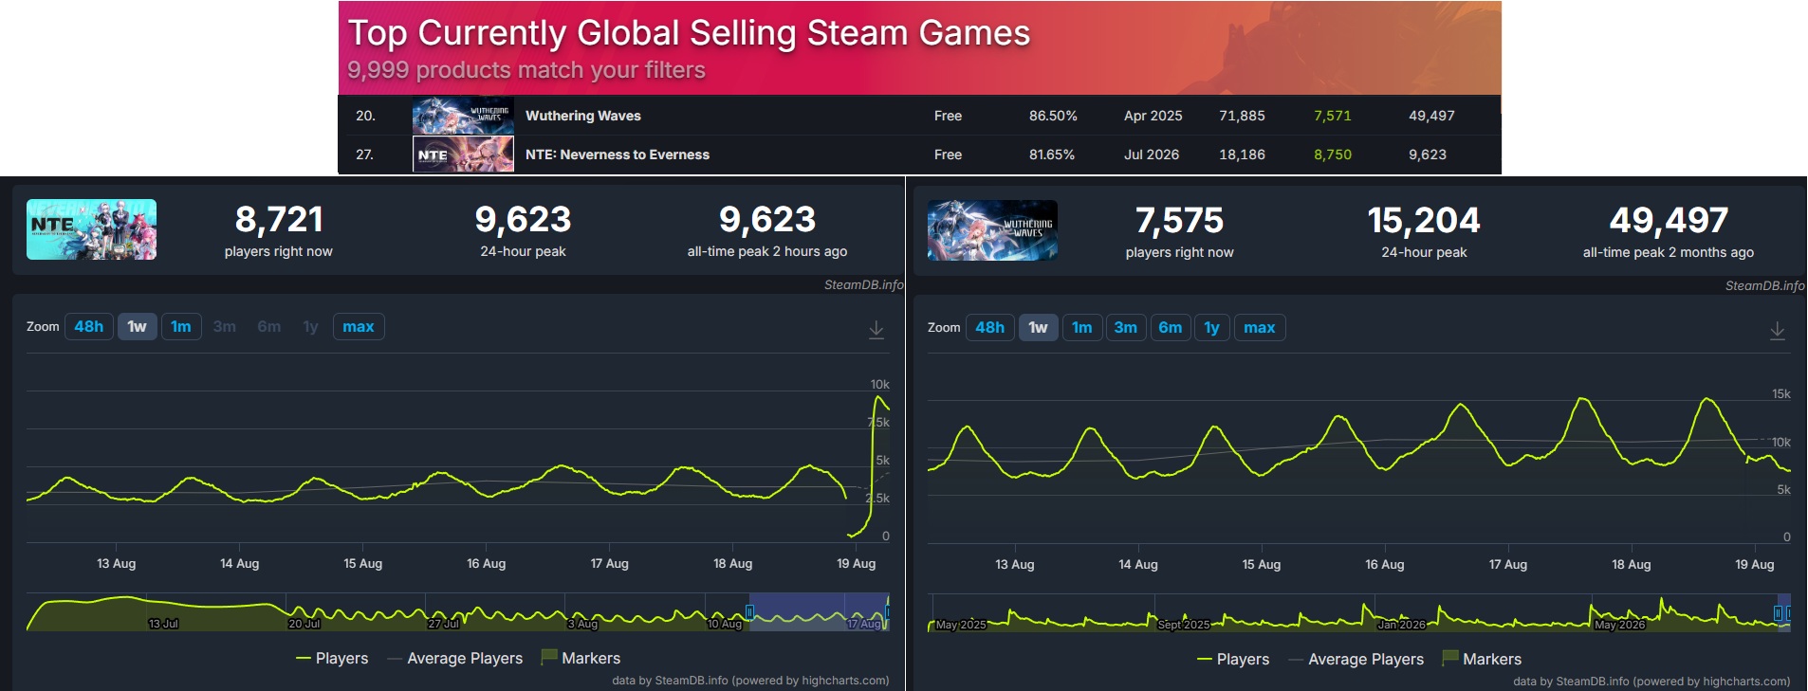Open SteamDB.info credit under Wuthering Waves stats

coord(1764,285)
